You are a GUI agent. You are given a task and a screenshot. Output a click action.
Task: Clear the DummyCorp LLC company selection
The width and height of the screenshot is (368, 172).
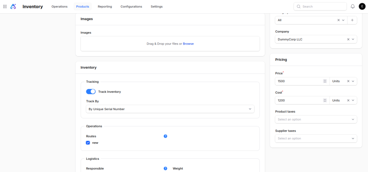(348, 39)
